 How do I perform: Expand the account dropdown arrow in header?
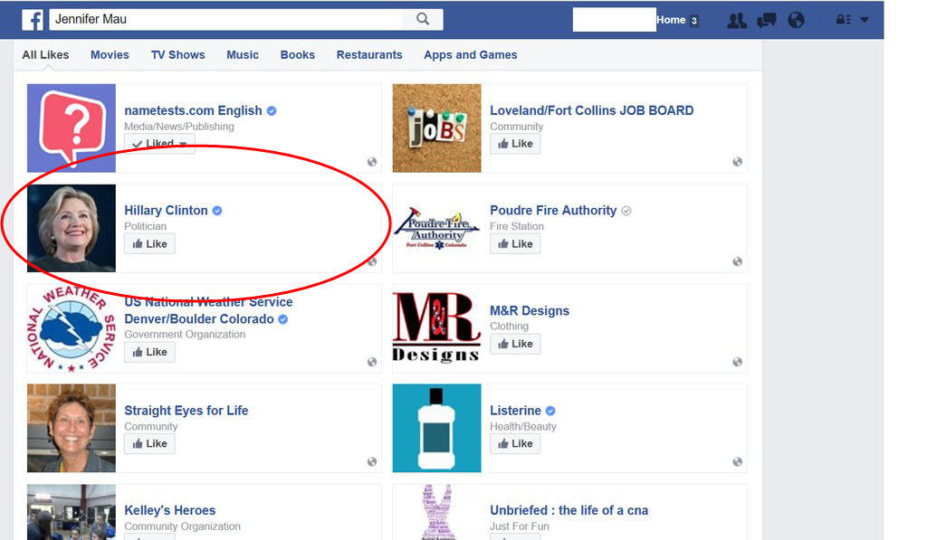click(865, 20)
